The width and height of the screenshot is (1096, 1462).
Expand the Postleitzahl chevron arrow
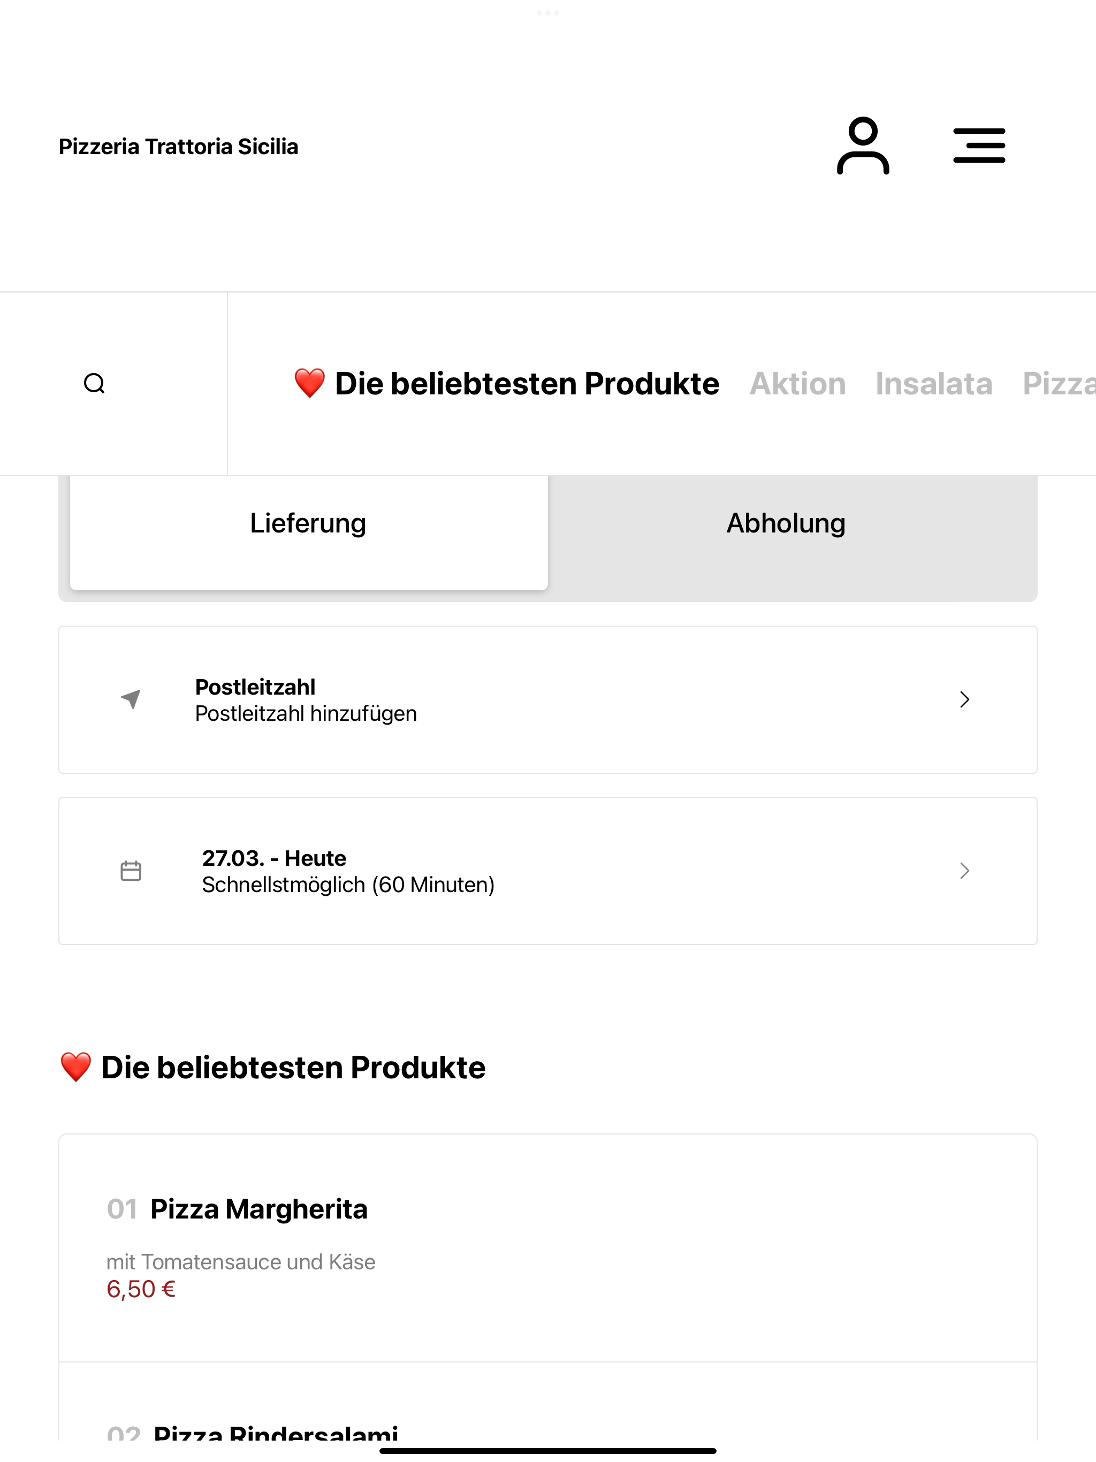964,699
